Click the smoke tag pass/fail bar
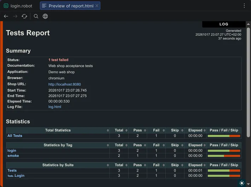This screenshot has width=251, height=187. point(224,156)
